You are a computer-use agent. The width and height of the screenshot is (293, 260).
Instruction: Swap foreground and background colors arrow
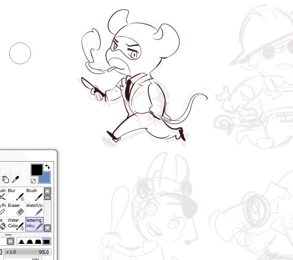pos(48,167)
